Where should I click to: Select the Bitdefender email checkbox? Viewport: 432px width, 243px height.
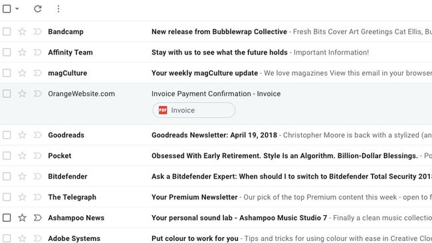[x=7, y=176]
